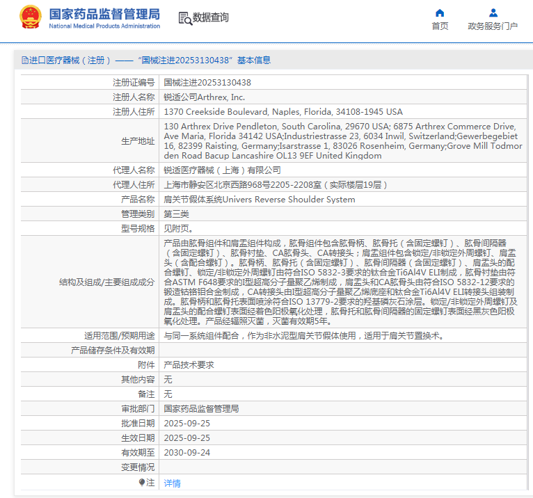This screenshot has height=498, width=533.
Task: Click the document icon before 进口医疗器械
Action: [24, 61]
